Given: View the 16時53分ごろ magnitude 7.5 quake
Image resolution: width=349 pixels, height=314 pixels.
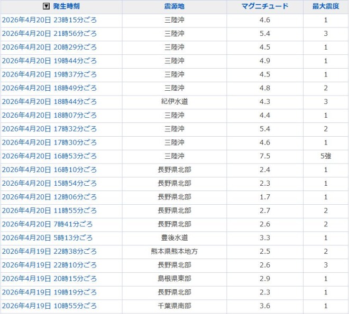Looking at the screenshot, I should coord(49,156).
